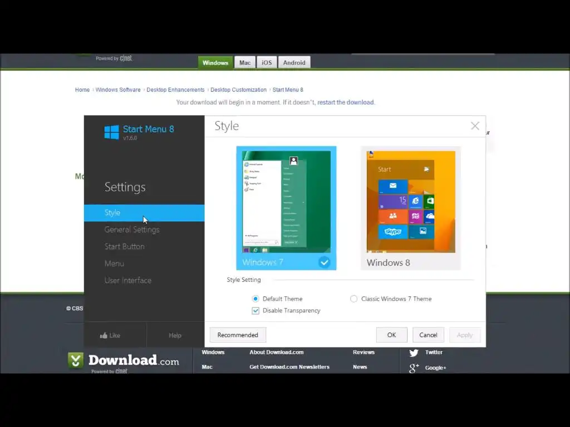Switch to the Mac platform tab
Image resolution: width=570 pixels, height=427 pixels.
[x=245, y=62]
